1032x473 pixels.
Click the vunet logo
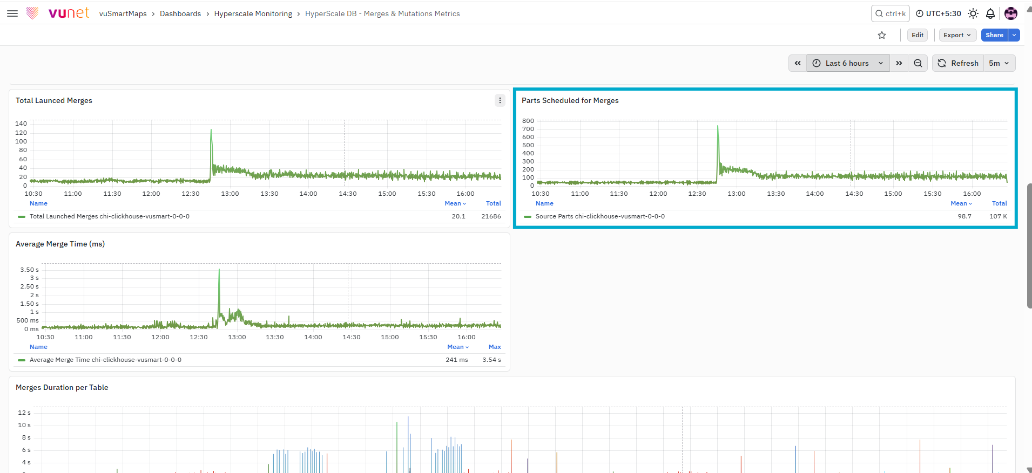point(58,13)
